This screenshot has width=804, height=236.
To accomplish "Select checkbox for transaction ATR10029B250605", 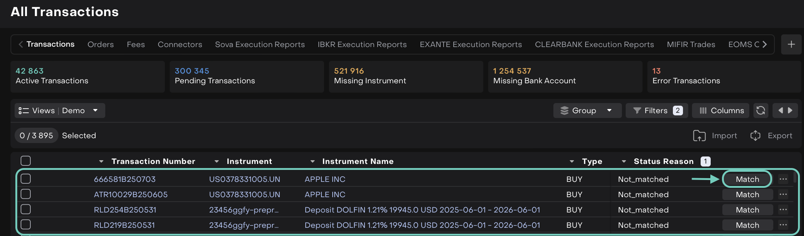I will point(25,194).
